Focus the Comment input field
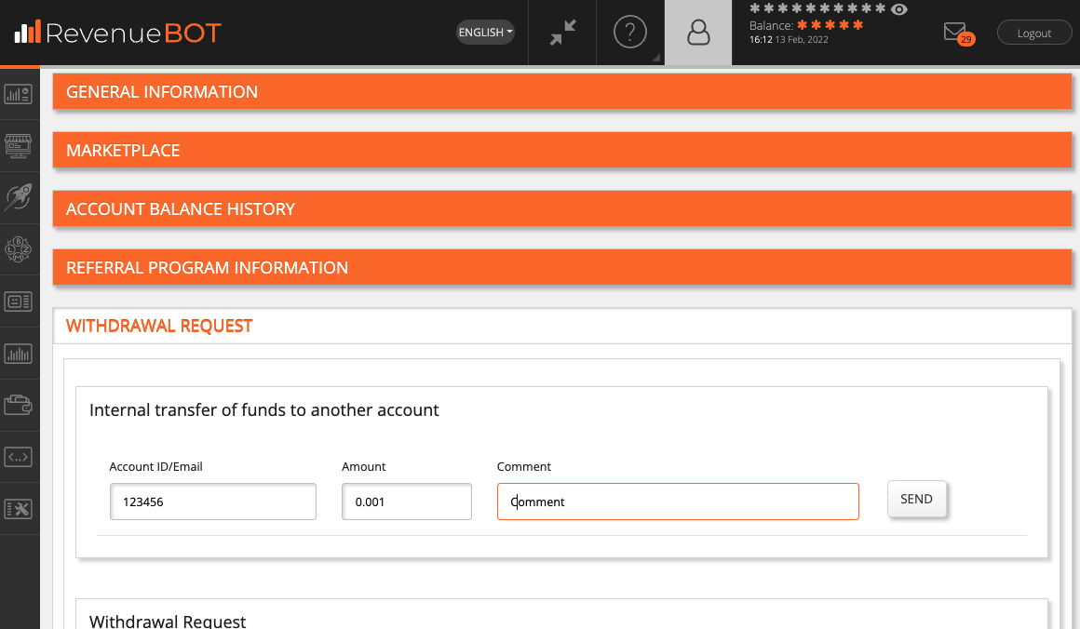 click(x=678, y=502)
